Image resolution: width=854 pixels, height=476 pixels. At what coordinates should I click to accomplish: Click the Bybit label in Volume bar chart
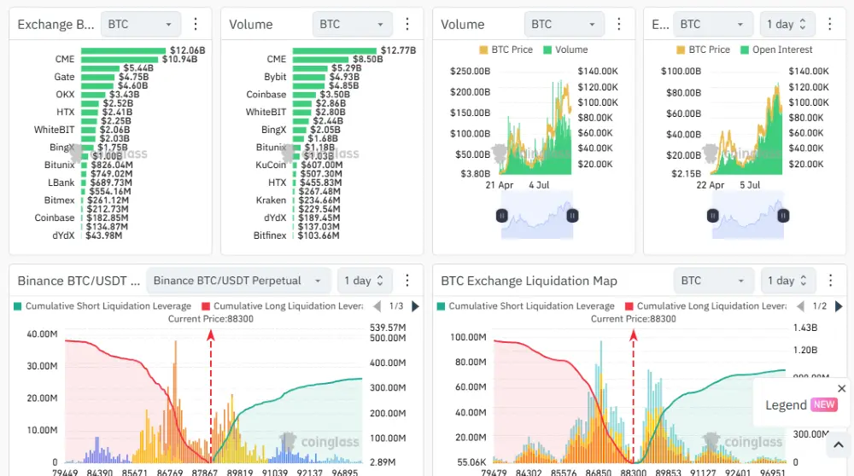point(275,77)
